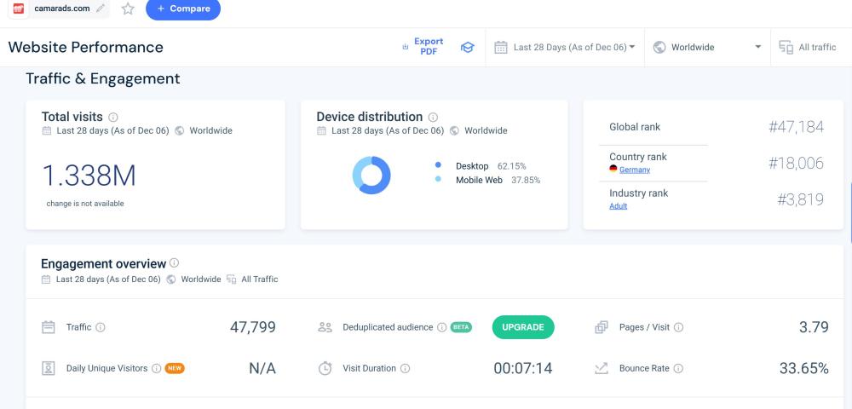Screen dimensions: 852x409
Task: Click the device distribution donut chart
Action: point(371,176)
